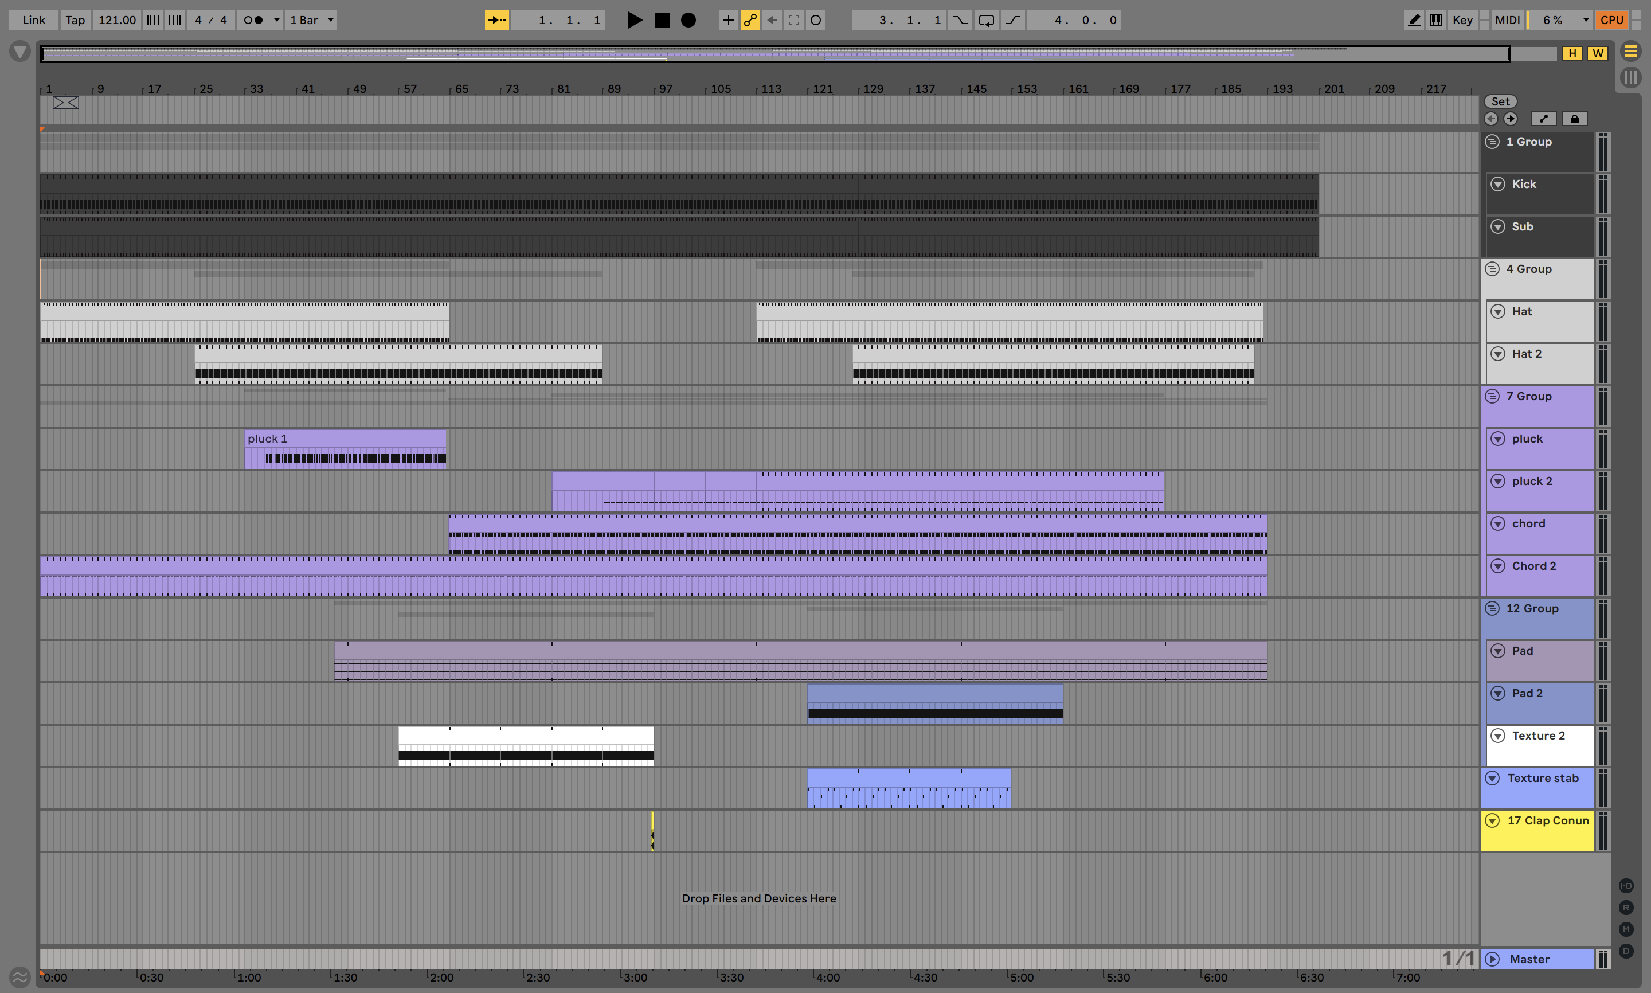Unfold the Kick track
Screen dimensions: 1651x993
1499,184
